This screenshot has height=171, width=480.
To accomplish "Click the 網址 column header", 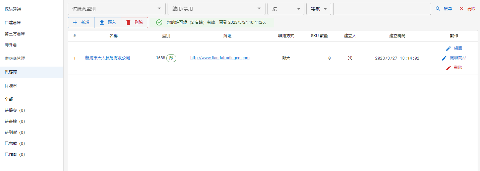I will pos(227,36).
